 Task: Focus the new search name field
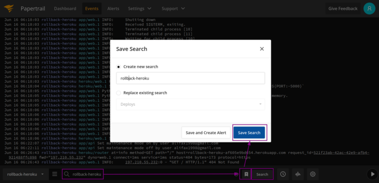[x=190, y=78]
